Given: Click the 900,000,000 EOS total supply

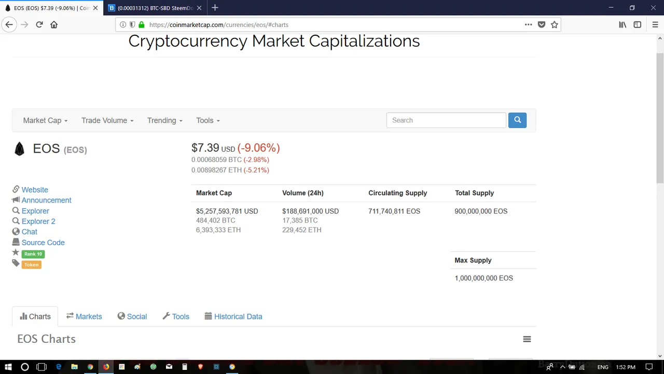Looking at the screenshot, I should [481, 211].
